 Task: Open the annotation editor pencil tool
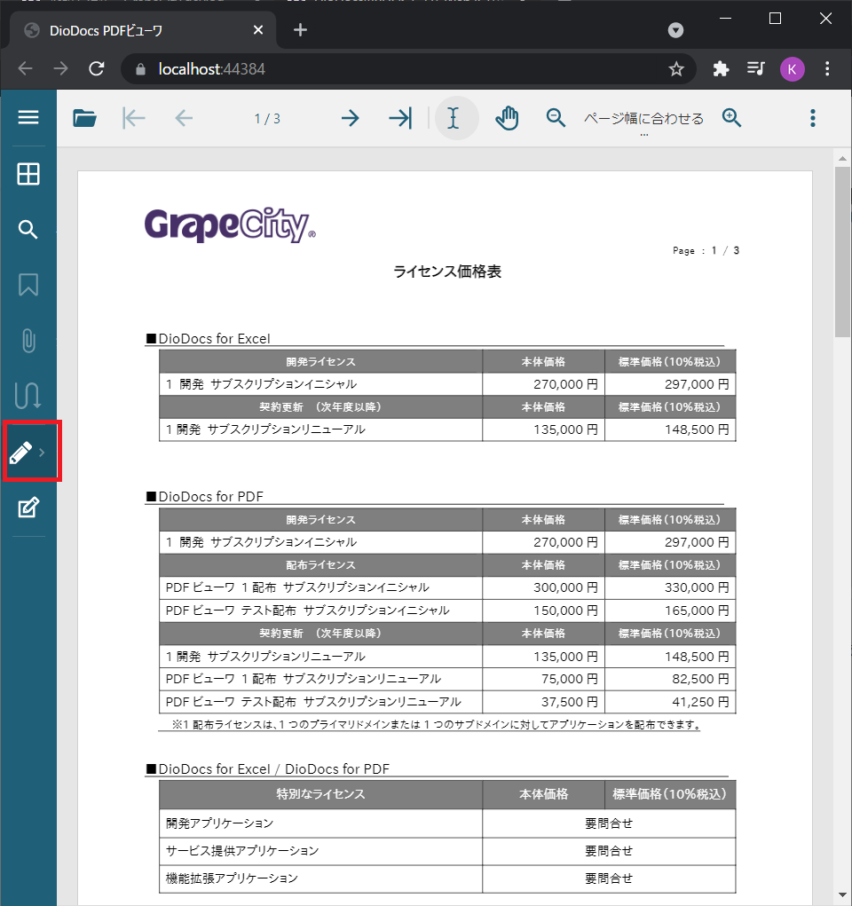coord(20,453)
